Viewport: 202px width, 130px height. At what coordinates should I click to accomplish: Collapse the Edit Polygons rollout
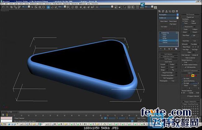pos(168,59)
